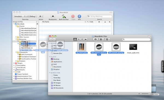Open Dropbox in Finder sidebar
This screenshot has width=164, height=100.
tap(55, 69)
